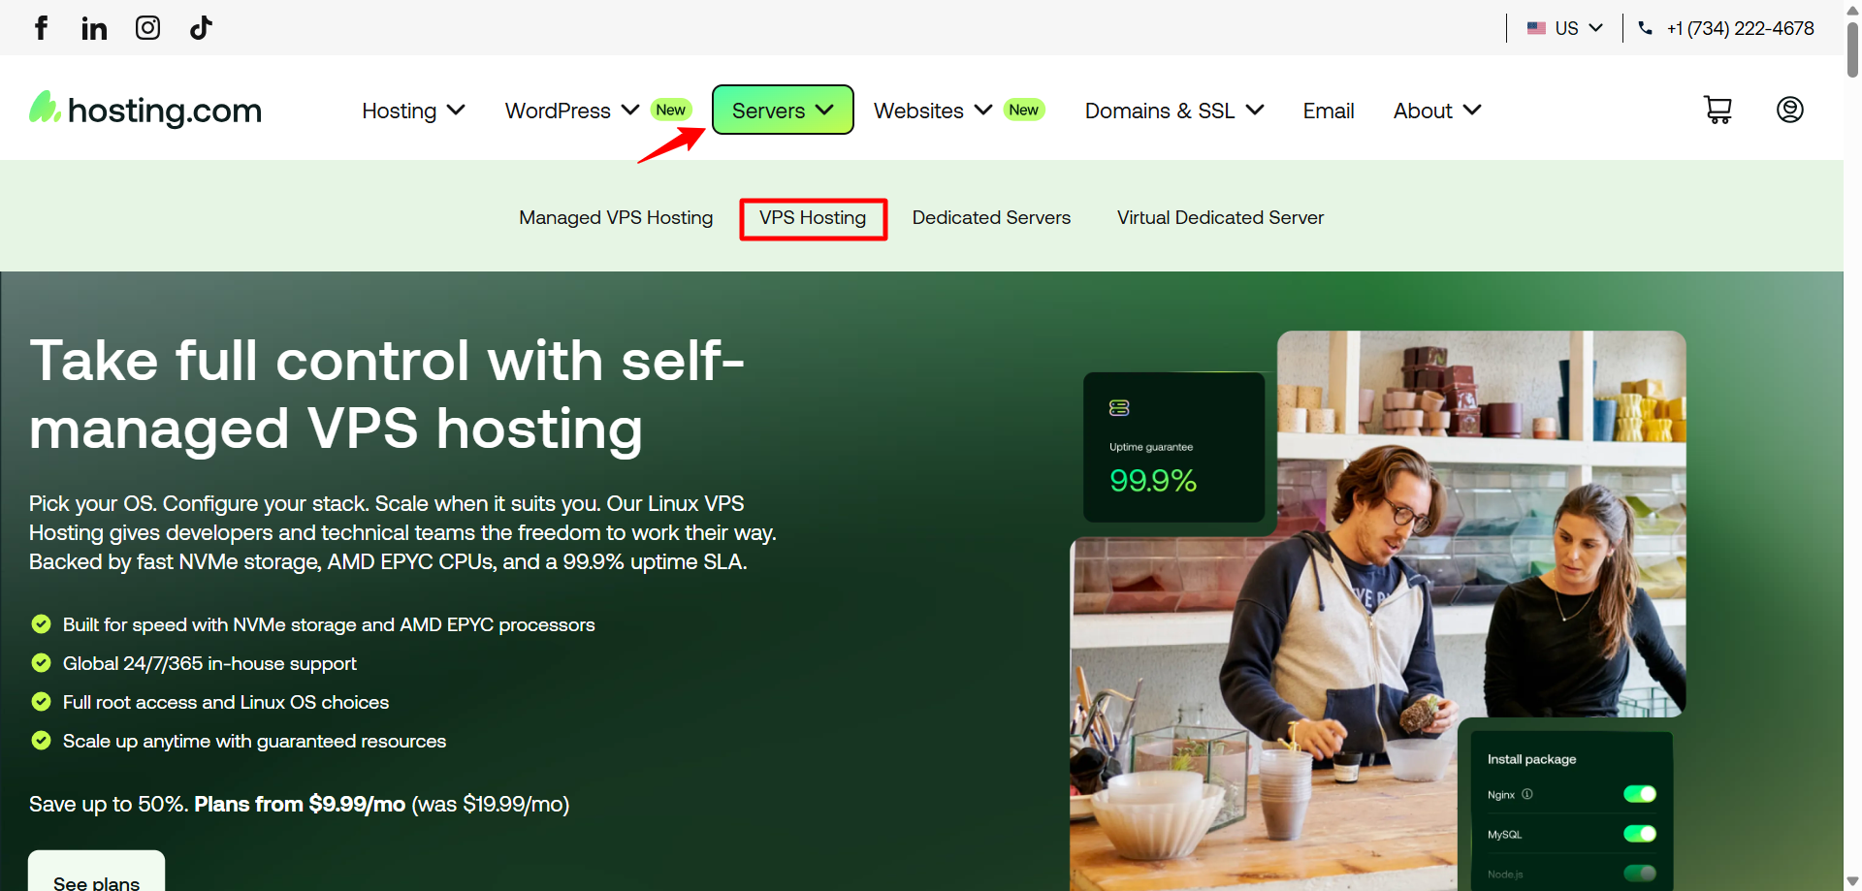Expand the Domains & SSL menu

coord(1174,111)
